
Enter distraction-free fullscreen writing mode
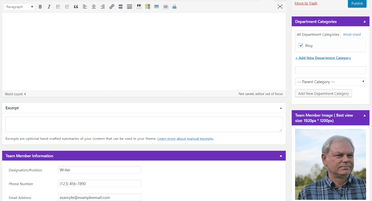point(280,7)
